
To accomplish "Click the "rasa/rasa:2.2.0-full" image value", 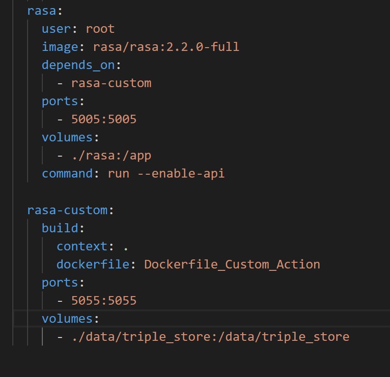I will [x=166, y=47].
